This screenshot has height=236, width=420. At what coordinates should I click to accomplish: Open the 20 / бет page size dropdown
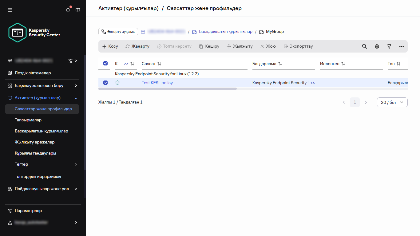(x=392, y=102)
